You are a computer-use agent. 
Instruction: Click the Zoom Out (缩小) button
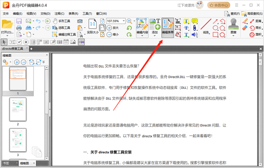pos(113,34)
